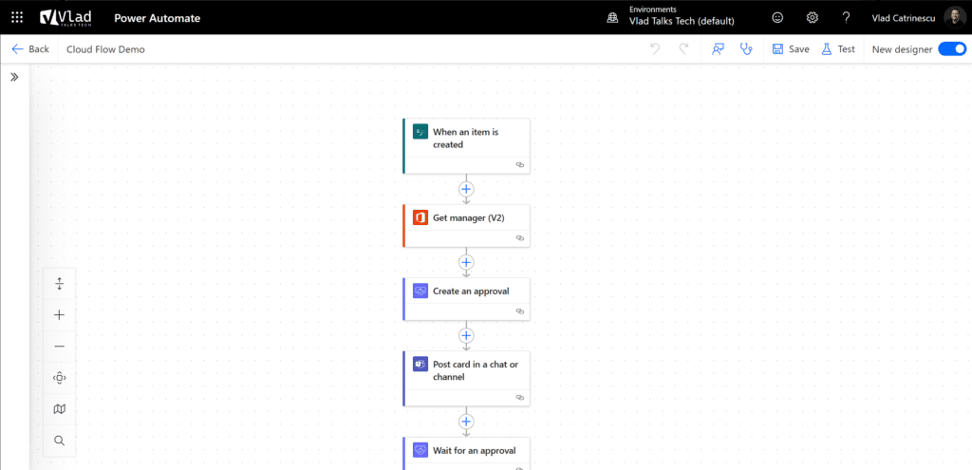The height and width of the screenshot is (470, 972).
Task: Insert a step after Post card in chat
Action: (466, 422)
